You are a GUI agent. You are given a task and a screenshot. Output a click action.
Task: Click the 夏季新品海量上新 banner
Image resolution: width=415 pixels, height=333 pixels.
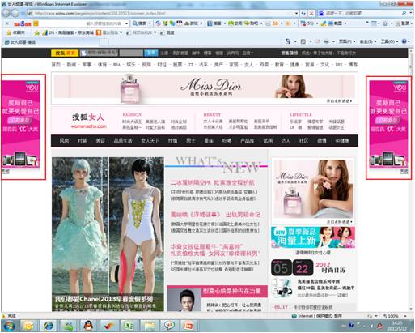313,237
